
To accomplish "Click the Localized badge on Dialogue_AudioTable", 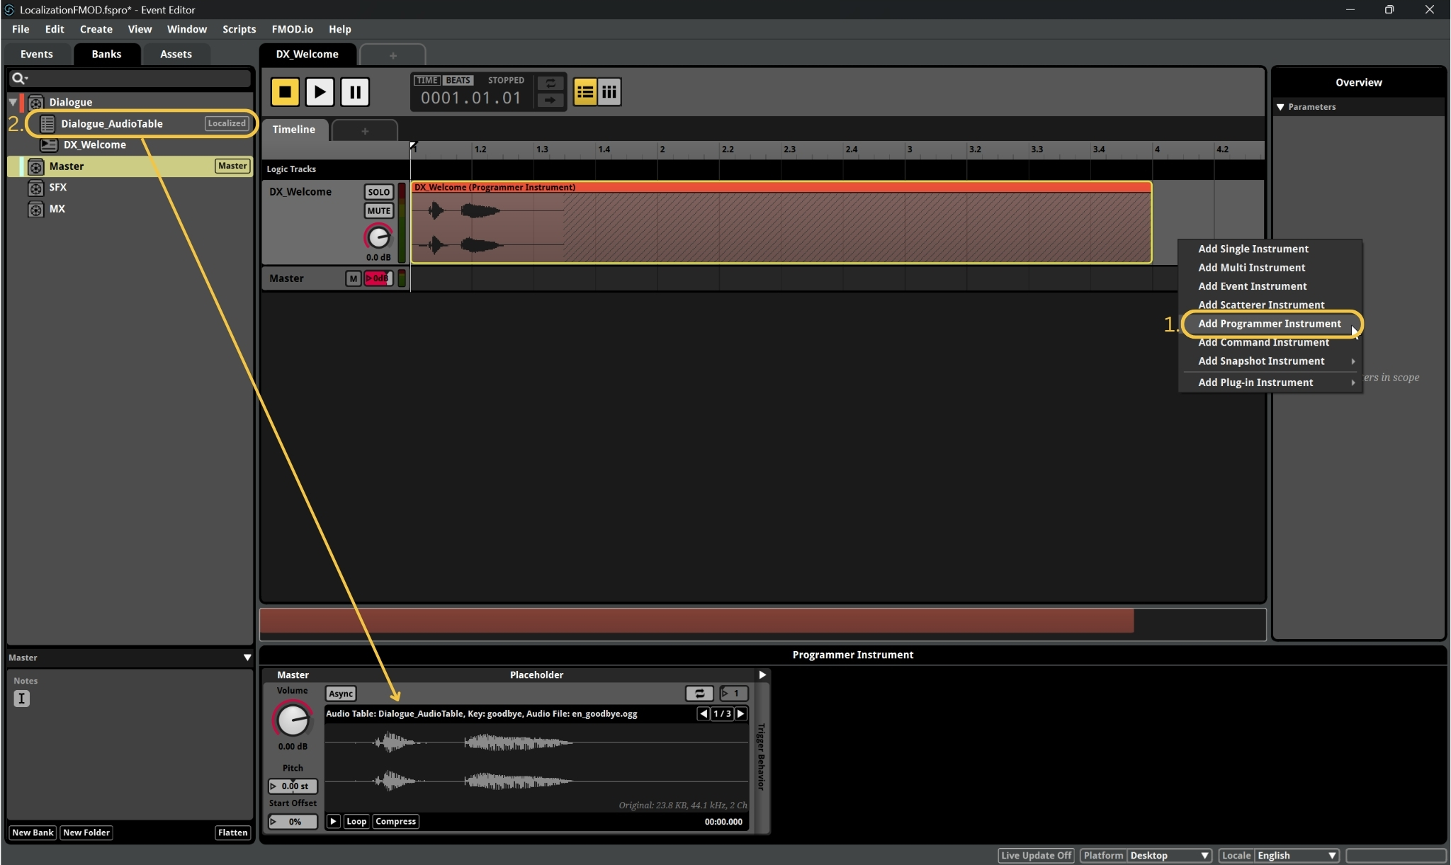I will point(227,123).
